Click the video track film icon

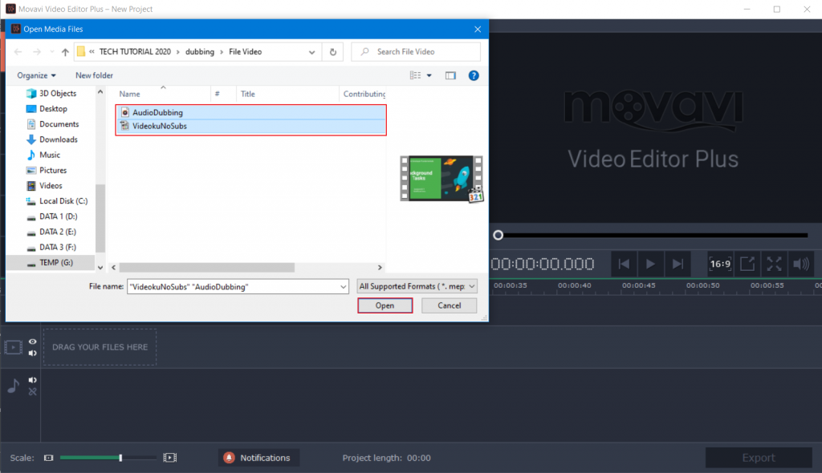pos(13,347)
